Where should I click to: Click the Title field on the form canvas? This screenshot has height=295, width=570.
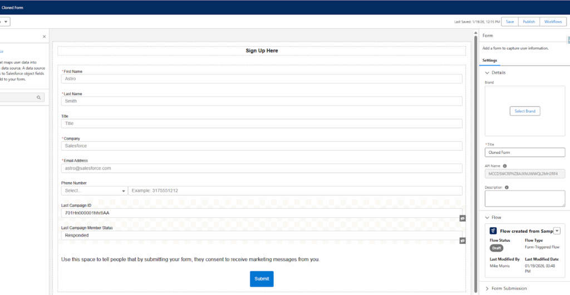(262, 123)
